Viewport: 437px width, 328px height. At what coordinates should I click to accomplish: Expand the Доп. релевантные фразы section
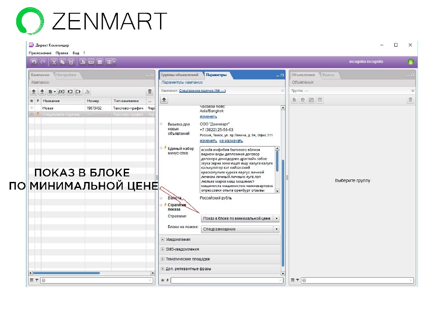click(x=163, y=269)
